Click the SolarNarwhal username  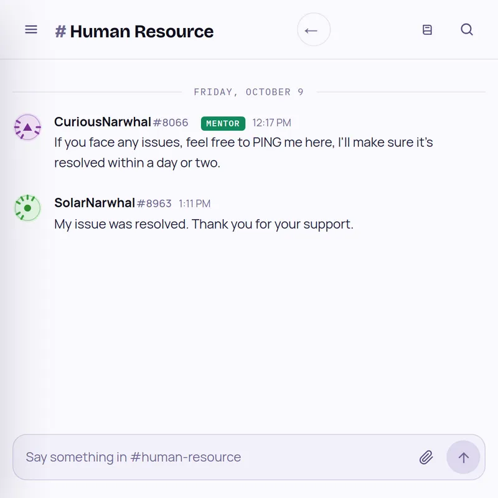pyautogui.click(x=95, y=203)
